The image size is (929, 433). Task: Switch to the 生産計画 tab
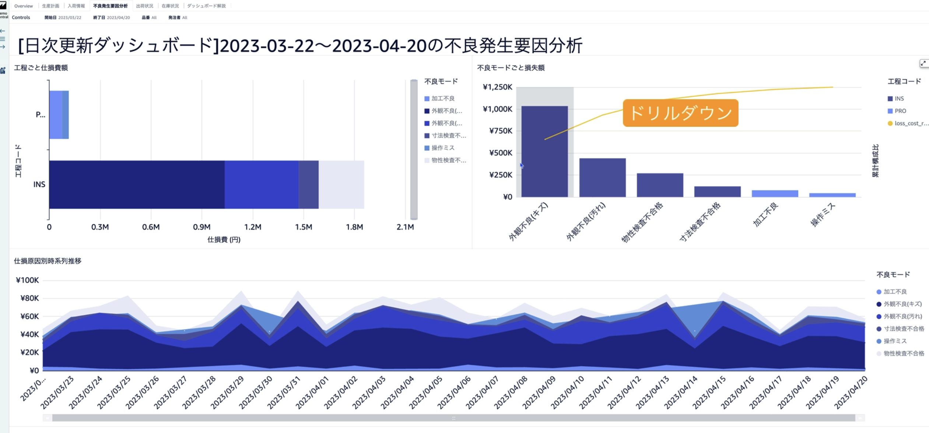[x=50, y=6]
